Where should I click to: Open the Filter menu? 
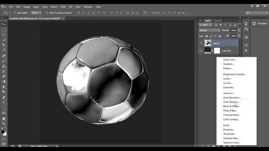[63, 7]
